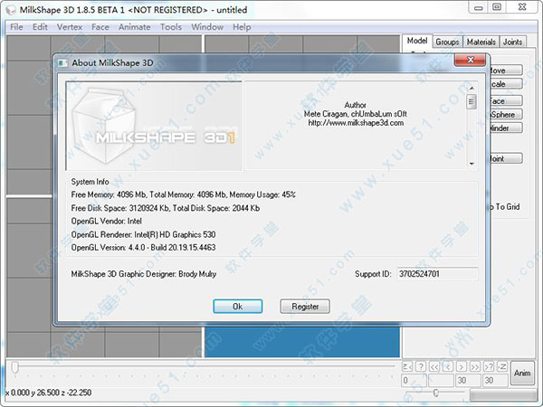Click the http://www.milkshape3d.com text

coord(356,123)
